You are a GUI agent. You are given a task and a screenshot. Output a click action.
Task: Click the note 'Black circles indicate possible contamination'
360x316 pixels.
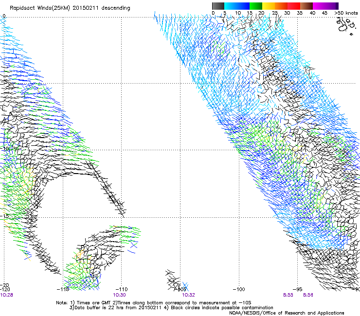pos(222,308)
